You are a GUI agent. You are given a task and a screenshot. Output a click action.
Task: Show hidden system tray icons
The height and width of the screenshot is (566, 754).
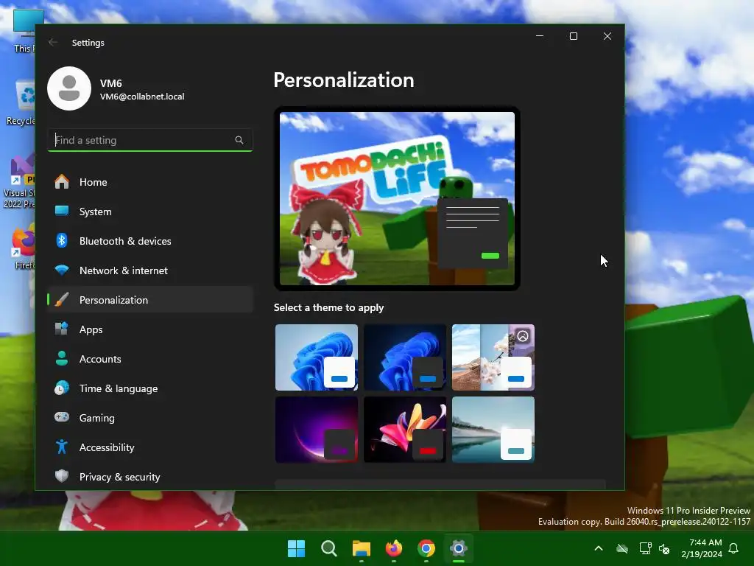pyautogui.click(x=599, y=548)
